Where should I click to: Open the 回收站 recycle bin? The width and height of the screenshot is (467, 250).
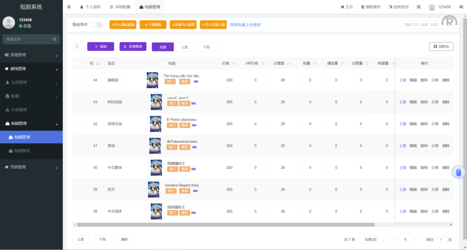coord(441,46)
